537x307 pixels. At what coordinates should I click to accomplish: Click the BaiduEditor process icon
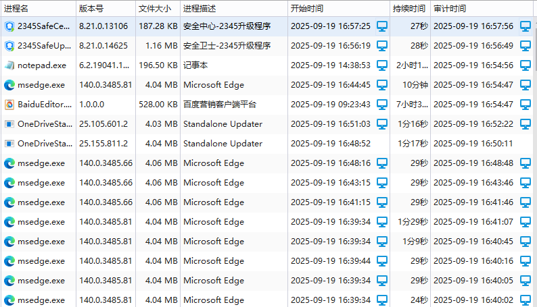[x=9, y=105]
